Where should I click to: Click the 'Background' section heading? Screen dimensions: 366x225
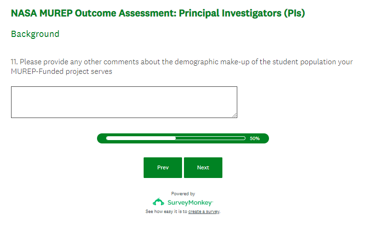pos(35,34)
